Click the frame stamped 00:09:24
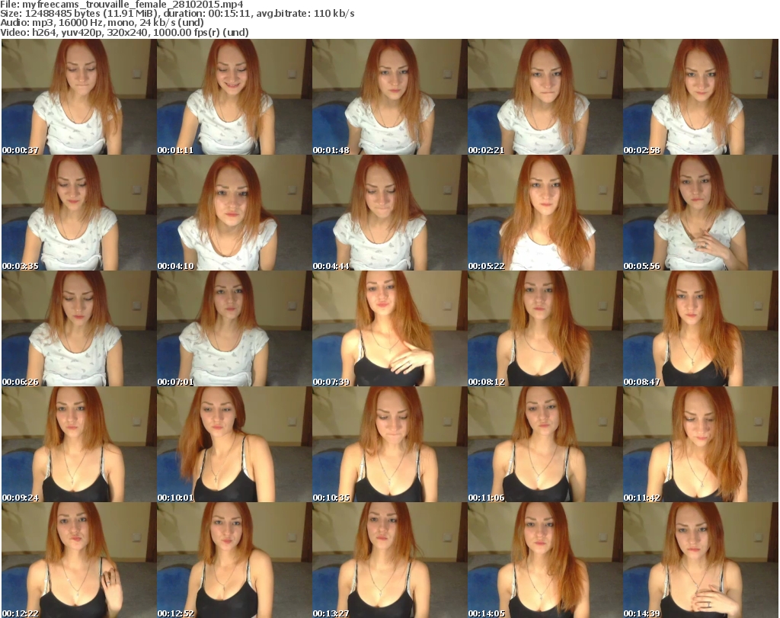Screen dimensions: 780x618 pyautogui.click(x=78, y=444)
